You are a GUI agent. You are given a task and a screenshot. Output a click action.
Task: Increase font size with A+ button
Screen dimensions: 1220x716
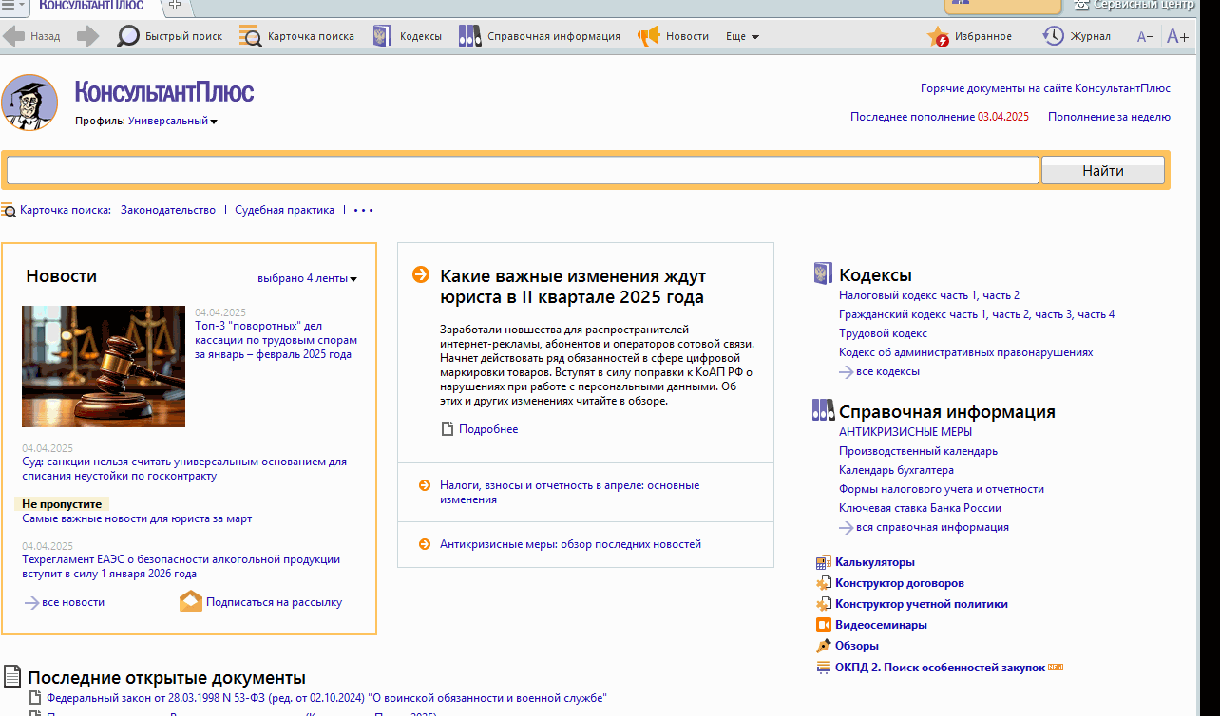click(1177, 36)
